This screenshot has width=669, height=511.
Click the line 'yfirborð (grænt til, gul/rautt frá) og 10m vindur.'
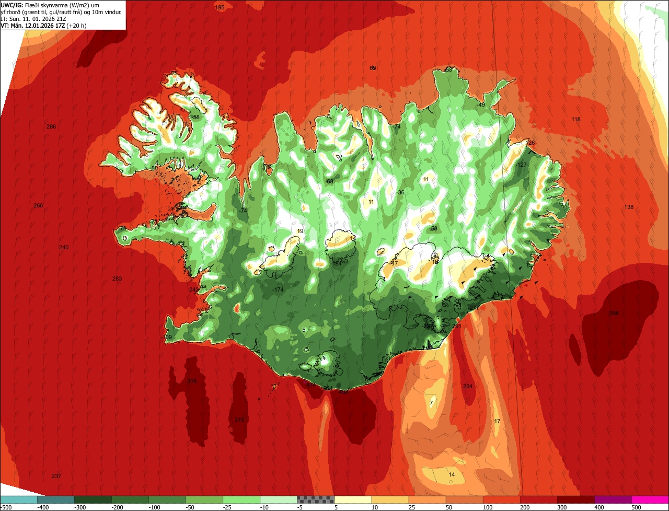click(x=61, y=11)
